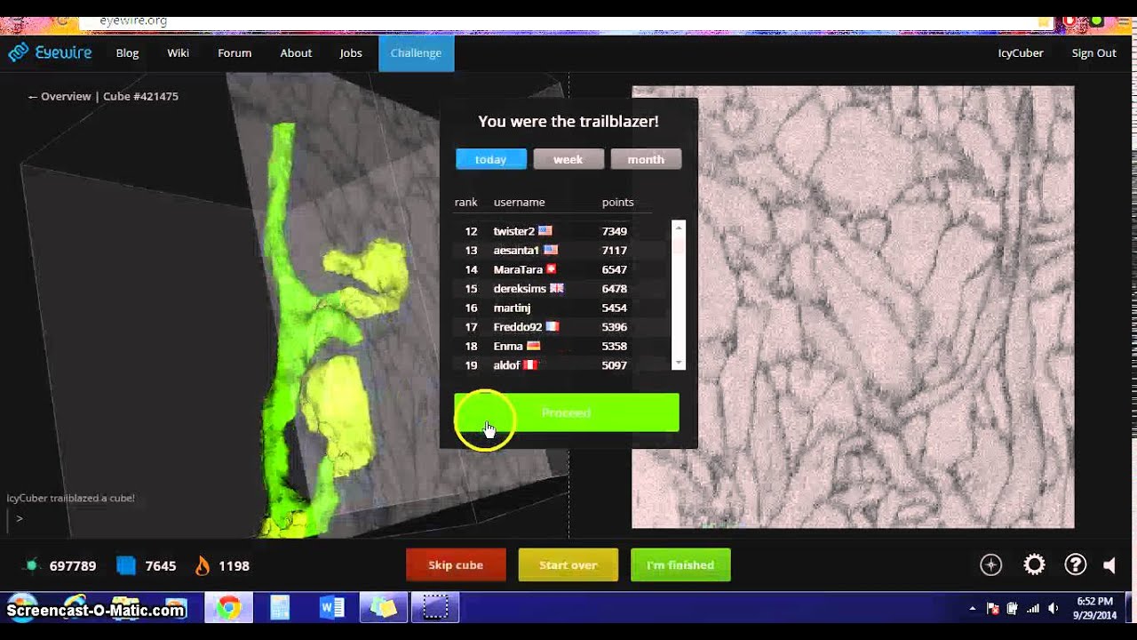Click the Eyewire logo
Viewport: 1137px width, 640px height.
[x=50, y=52]
